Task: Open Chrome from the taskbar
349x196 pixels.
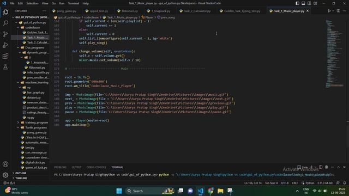Action: [x=210, y=191]
